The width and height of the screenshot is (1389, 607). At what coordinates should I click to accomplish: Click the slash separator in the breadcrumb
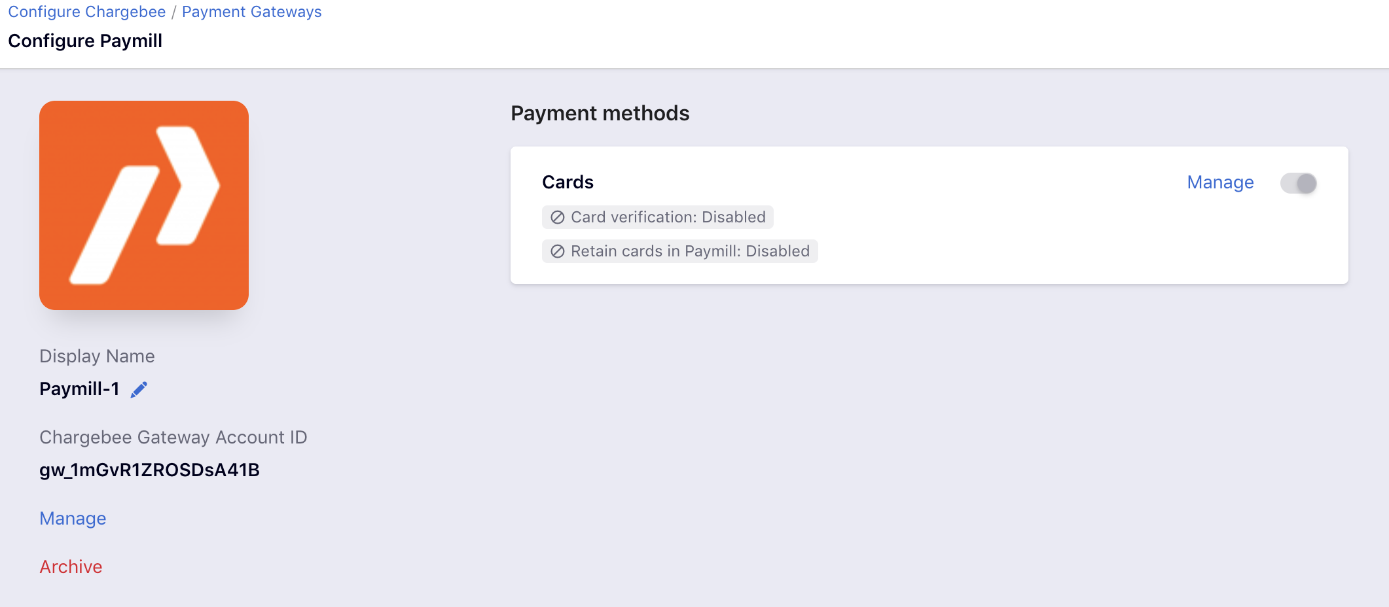pyautogui.click(x=174, y=12)
